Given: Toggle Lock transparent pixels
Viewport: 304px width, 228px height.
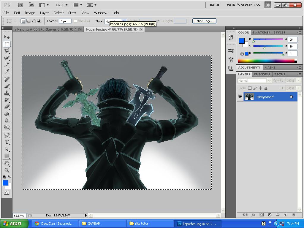Looking at the screenshot, I should pos(250,88).
